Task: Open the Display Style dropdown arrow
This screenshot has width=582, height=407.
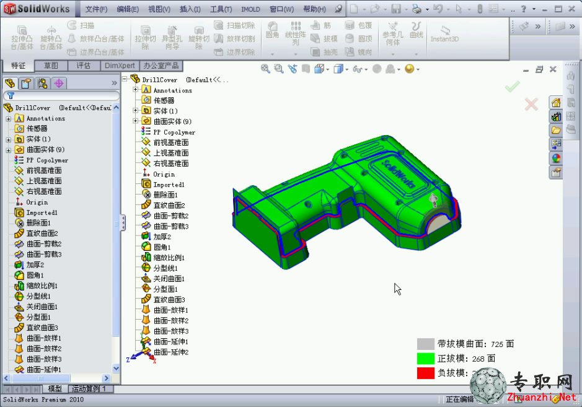Action: pyautogui.click(x=346, y=69)
